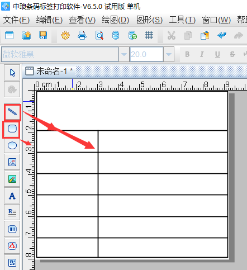Image resolution: width=247 pixels, height=270 pixels.
Task: Choose the ellipse drawing tool
Action: click(12, 145)
